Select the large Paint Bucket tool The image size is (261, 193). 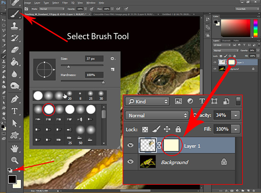tap(14, 62)
